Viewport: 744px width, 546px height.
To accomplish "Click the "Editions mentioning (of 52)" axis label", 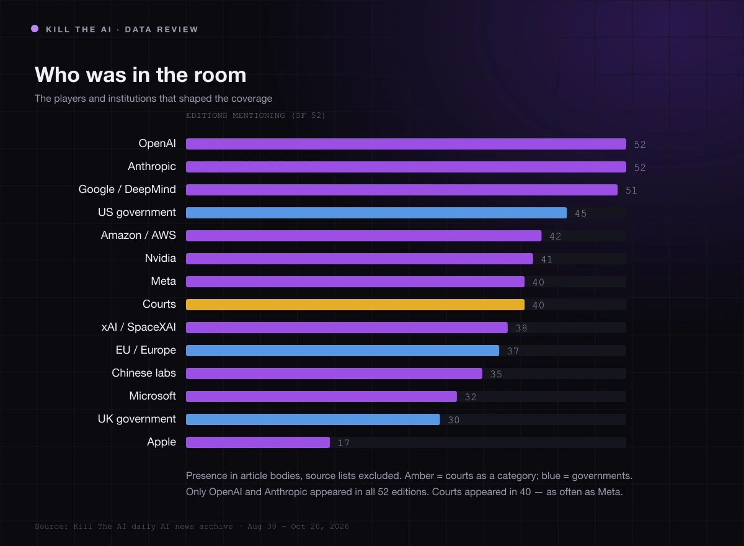I will [x=255, y=115].
